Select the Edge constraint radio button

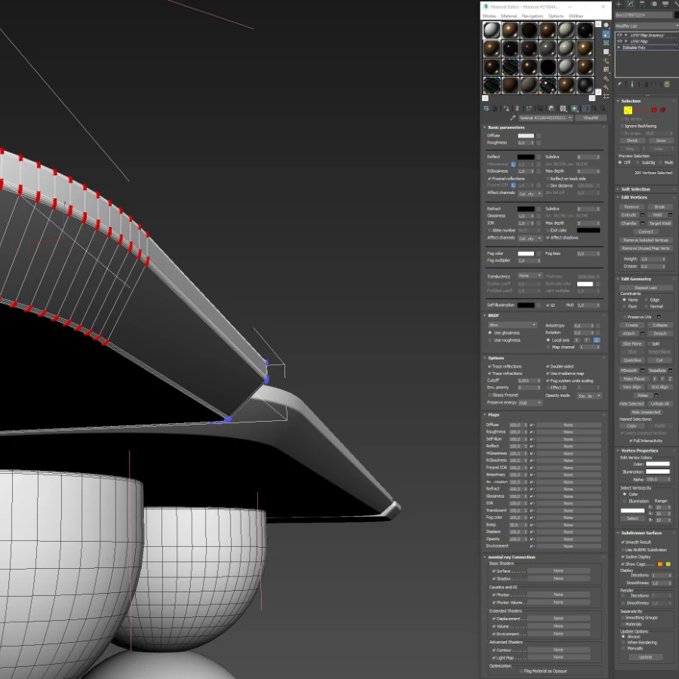[x=646, y=300]
